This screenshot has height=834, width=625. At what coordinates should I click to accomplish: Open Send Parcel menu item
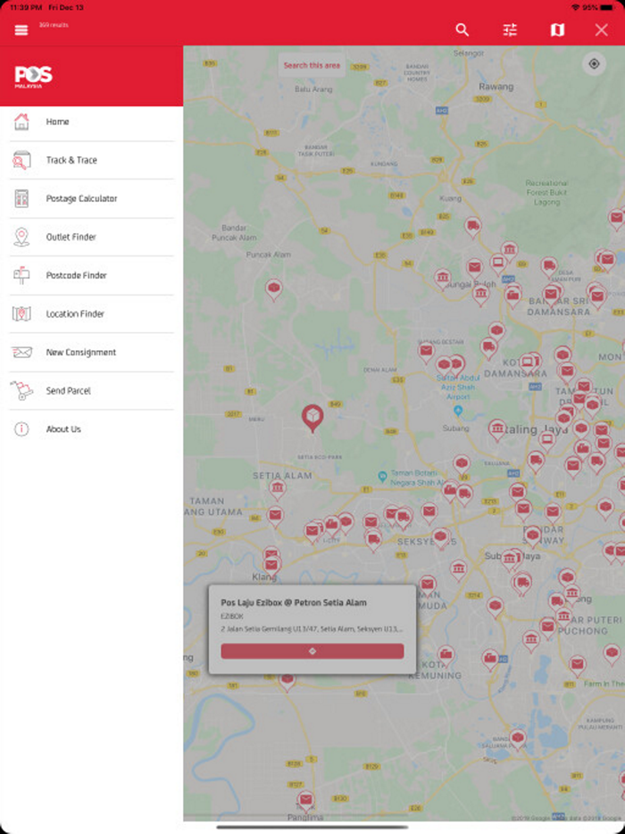(x=91, y=390)
